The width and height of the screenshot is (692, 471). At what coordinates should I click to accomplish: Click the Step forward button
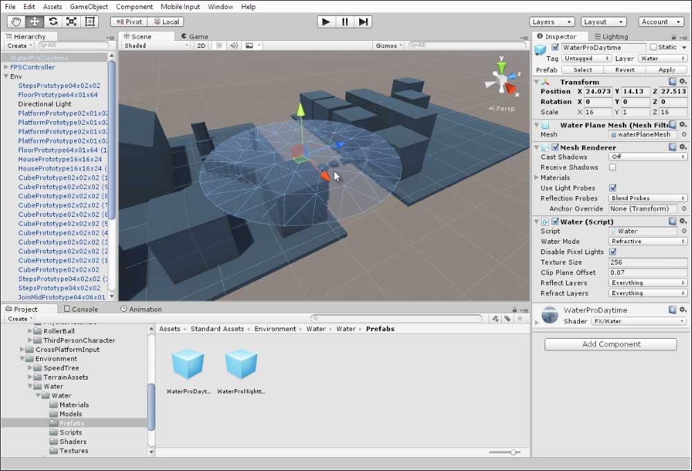tap(363, 21)
